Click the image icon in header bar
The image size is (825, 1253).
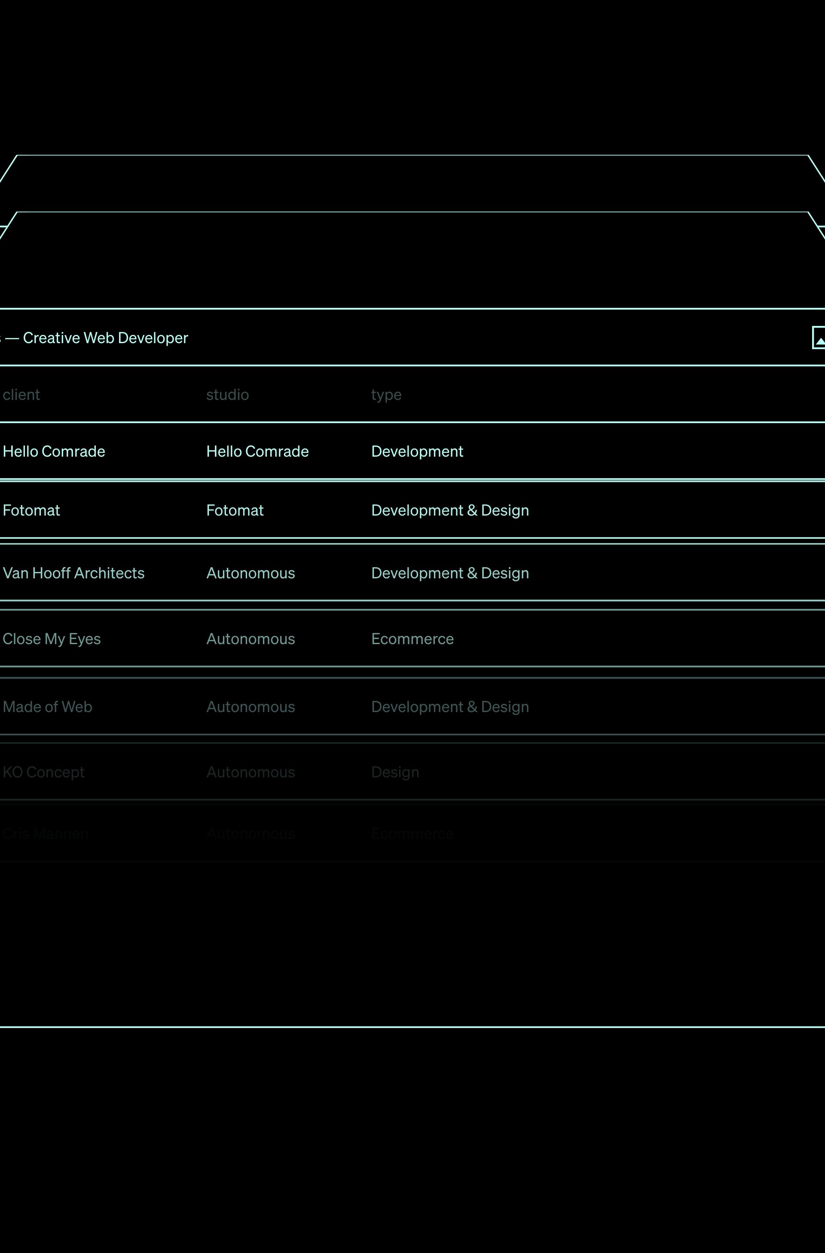click(819, 338)
